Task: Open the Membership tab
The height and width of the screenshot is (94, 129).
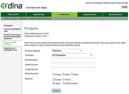Action: [39, 14]
